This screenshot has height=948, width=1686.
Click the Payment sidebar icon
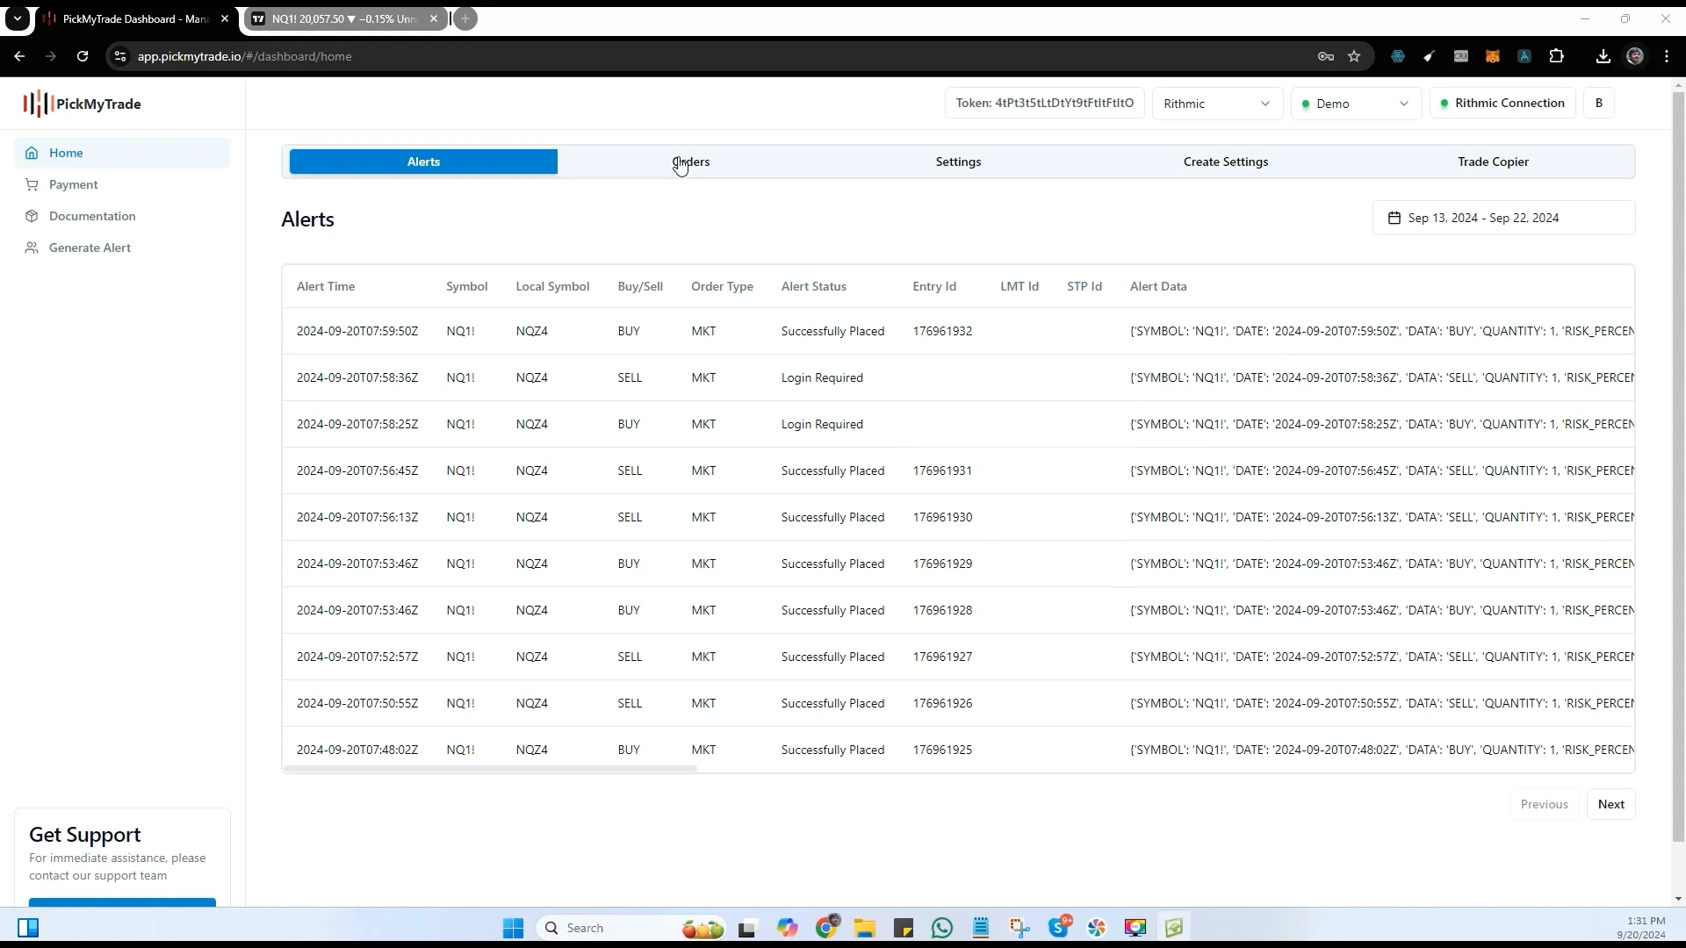click(x=32, y=184)
